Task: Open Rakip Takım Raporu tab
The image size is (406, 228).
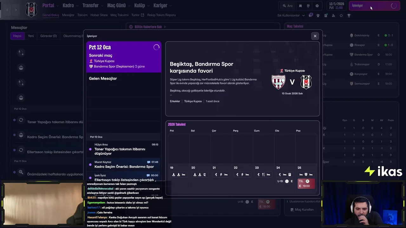Action: (x=161, y=15)
